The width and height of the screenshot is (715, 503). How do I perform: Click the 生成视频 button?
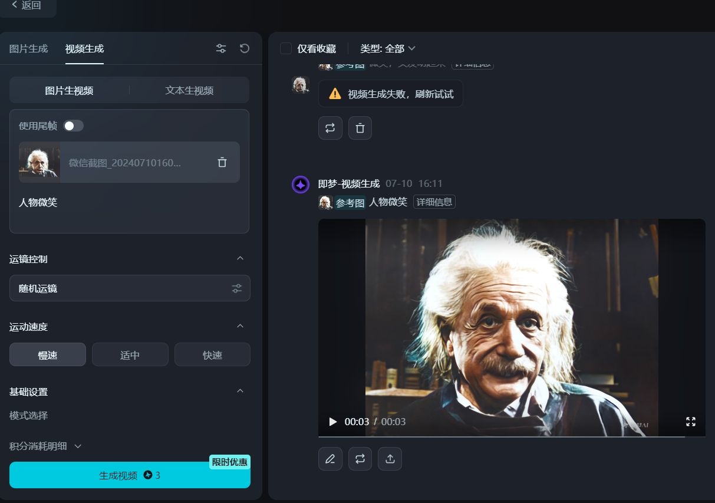130,475
